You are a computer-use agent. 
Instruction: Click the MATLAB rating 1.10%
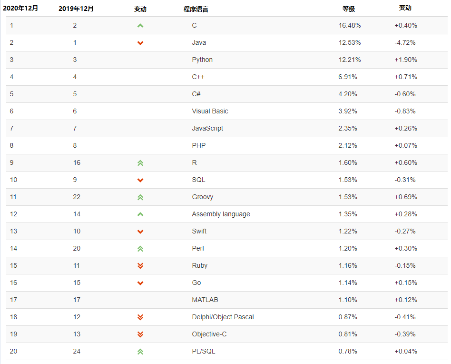348,300
